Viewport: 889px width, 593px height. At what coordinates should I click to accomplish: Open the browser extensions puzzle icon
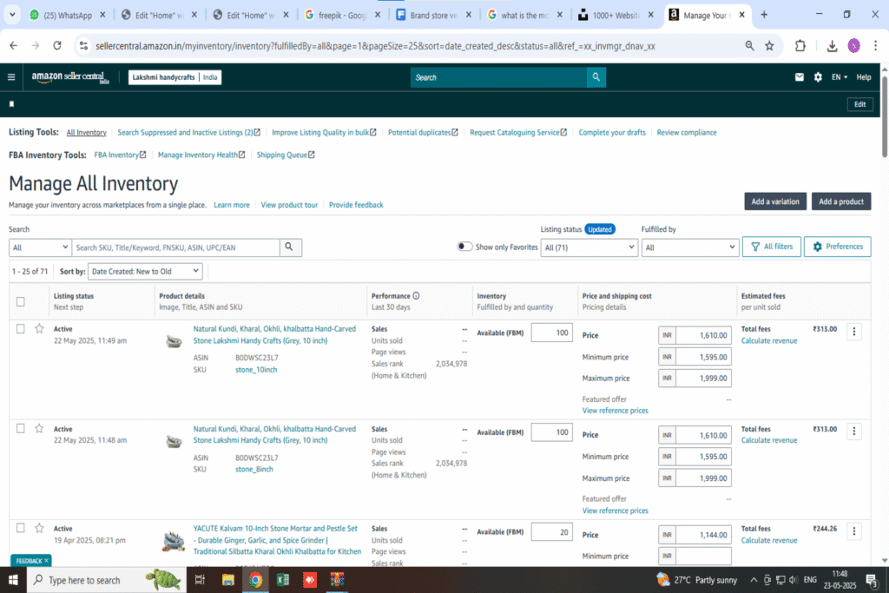(800, 46)
